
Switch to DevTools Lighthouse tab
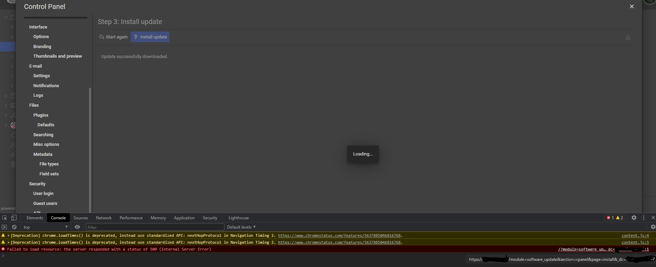coord(238,218)
